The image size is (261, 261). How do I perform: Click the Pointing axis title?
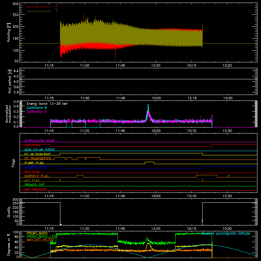pyautogui.click(x=9, y=32)
